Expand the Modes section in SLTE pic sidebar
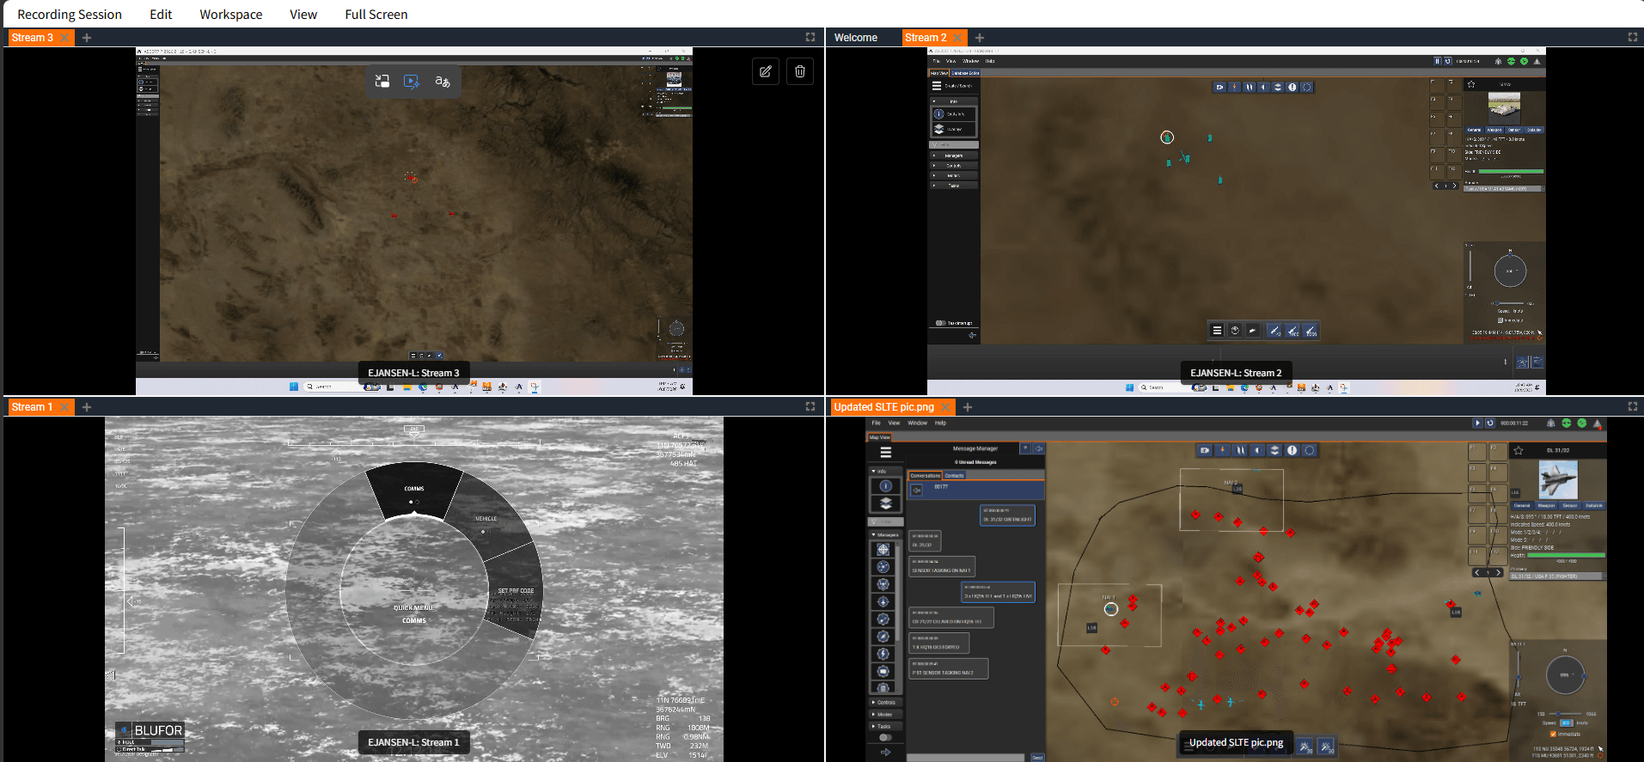The image size is (1644, 762). click(885, 714)
